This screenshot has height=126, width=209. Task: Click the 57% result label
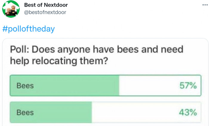pos(188,86)
